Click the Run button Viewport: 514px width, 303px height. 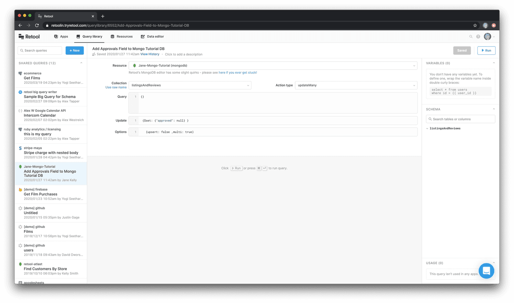point(486,50)
